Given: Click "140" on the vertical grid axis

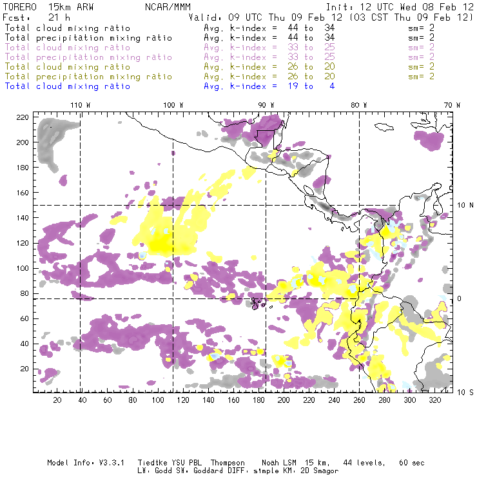Looking at the screenshot, I should pyautogui.click(x=23, y=218).
